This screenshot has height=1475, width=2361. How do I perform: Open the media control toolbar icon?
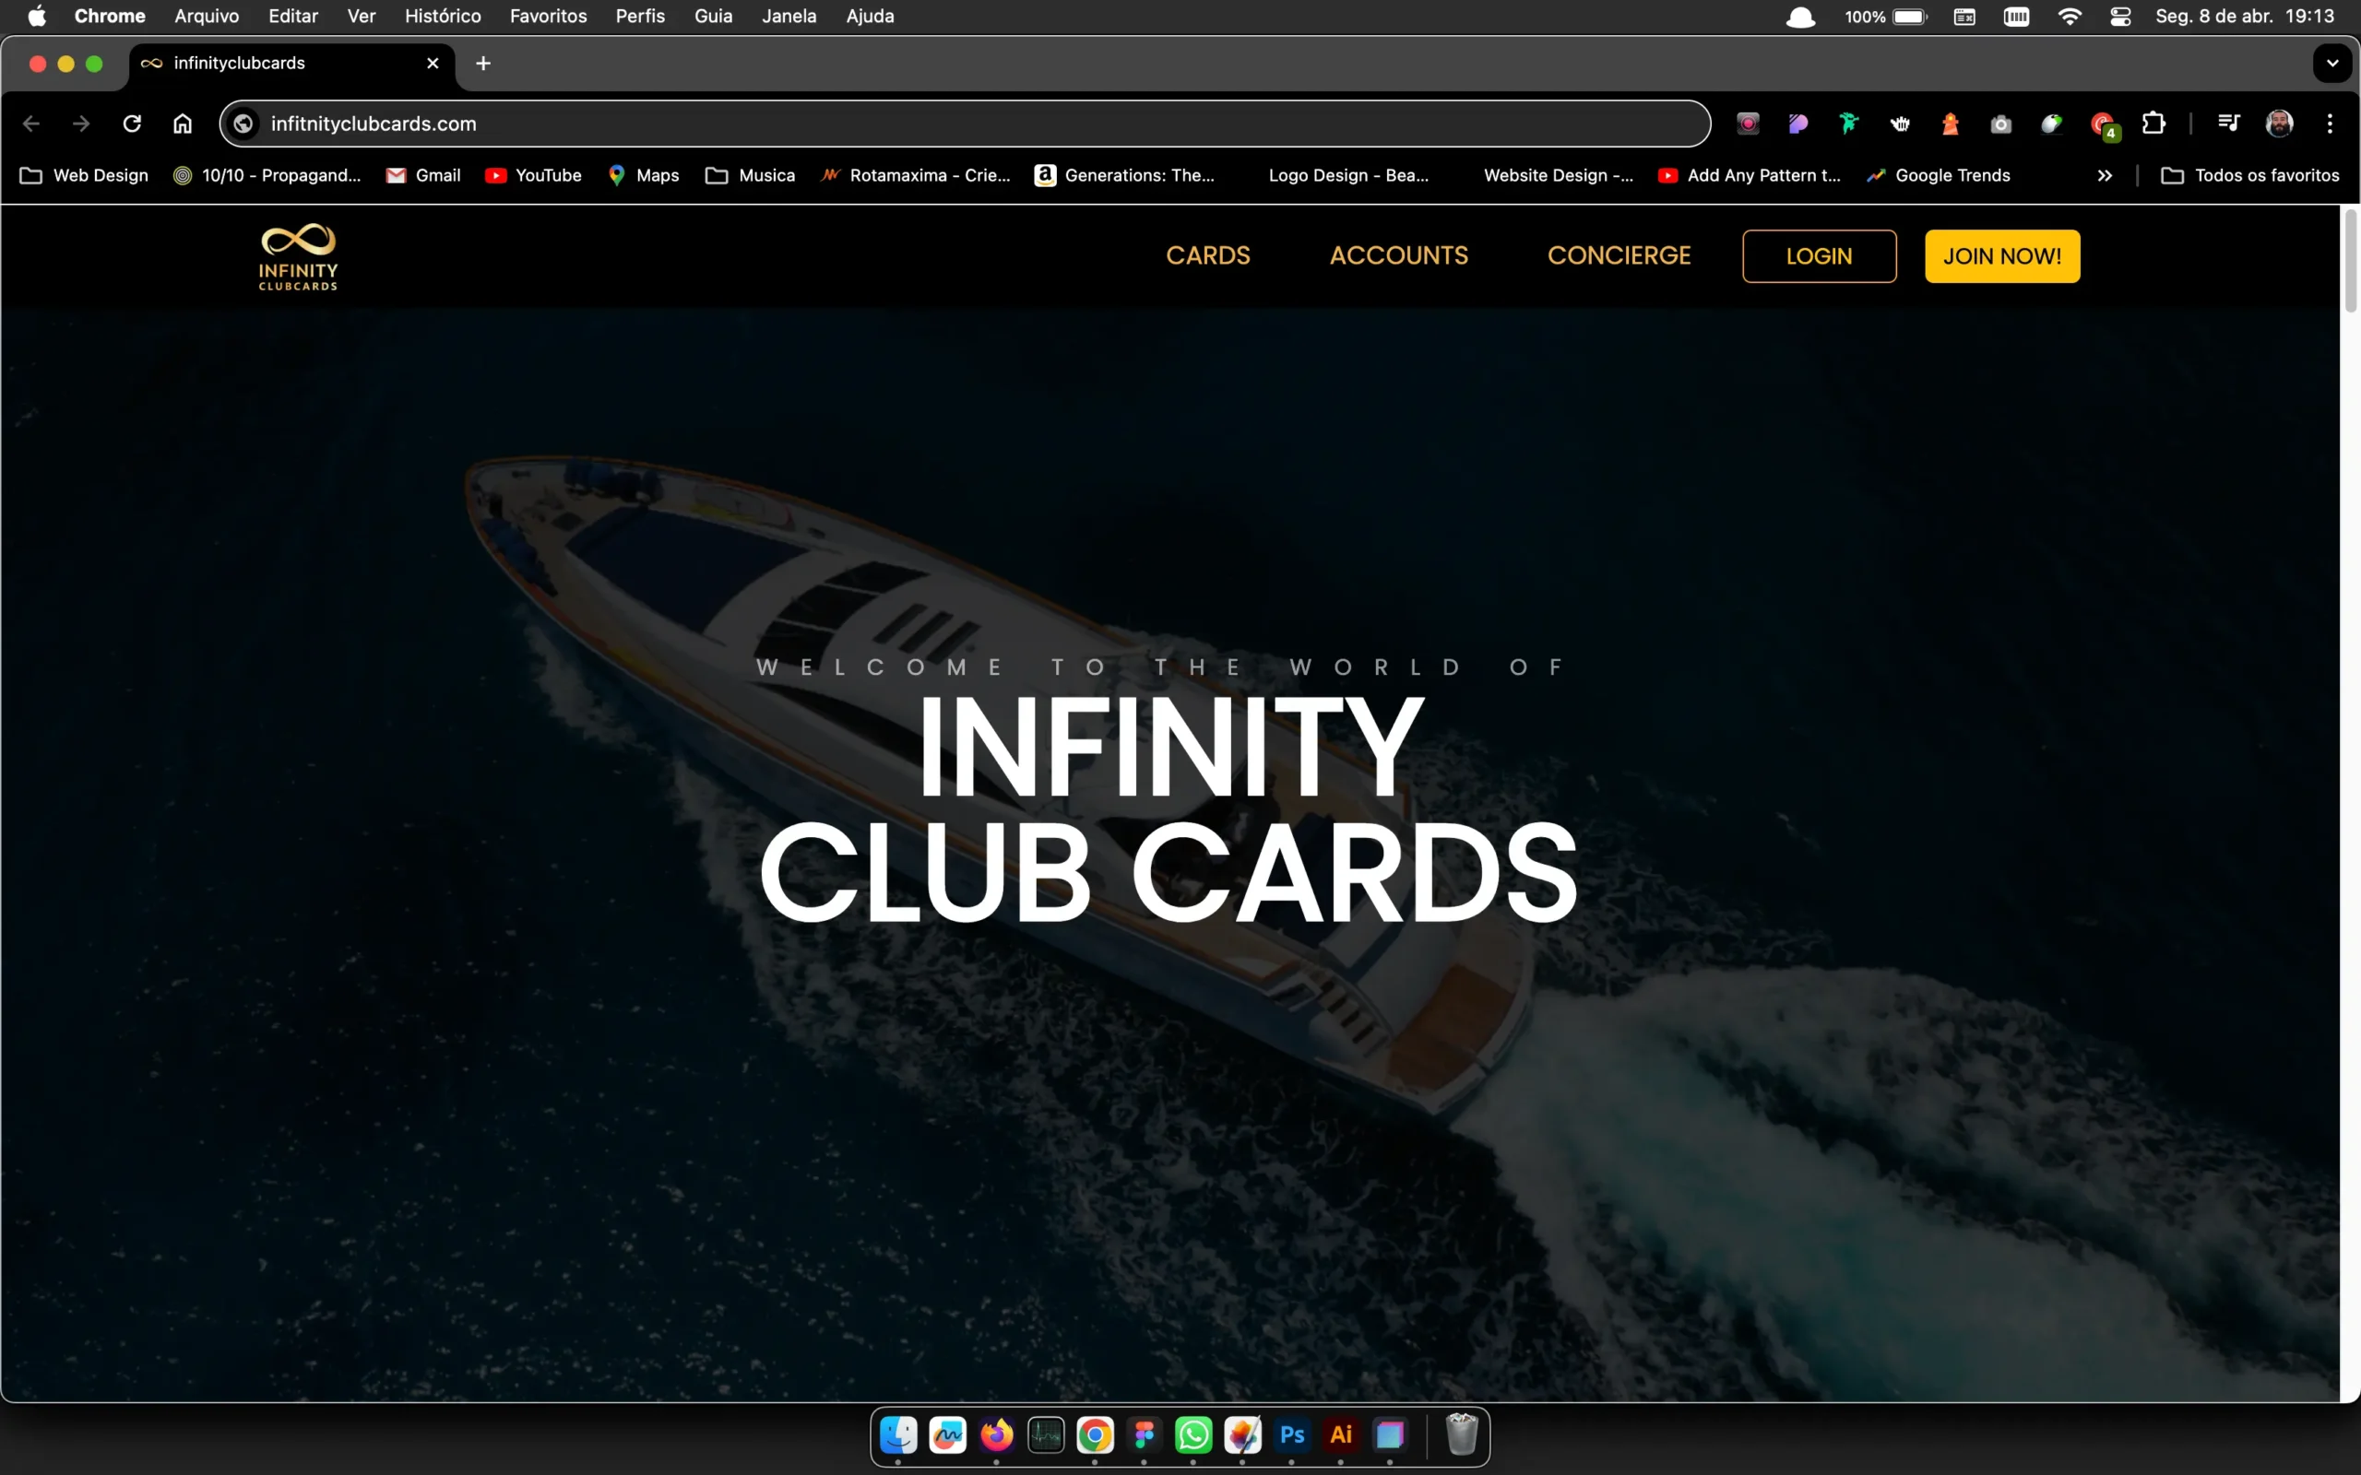coord(2228,124)
